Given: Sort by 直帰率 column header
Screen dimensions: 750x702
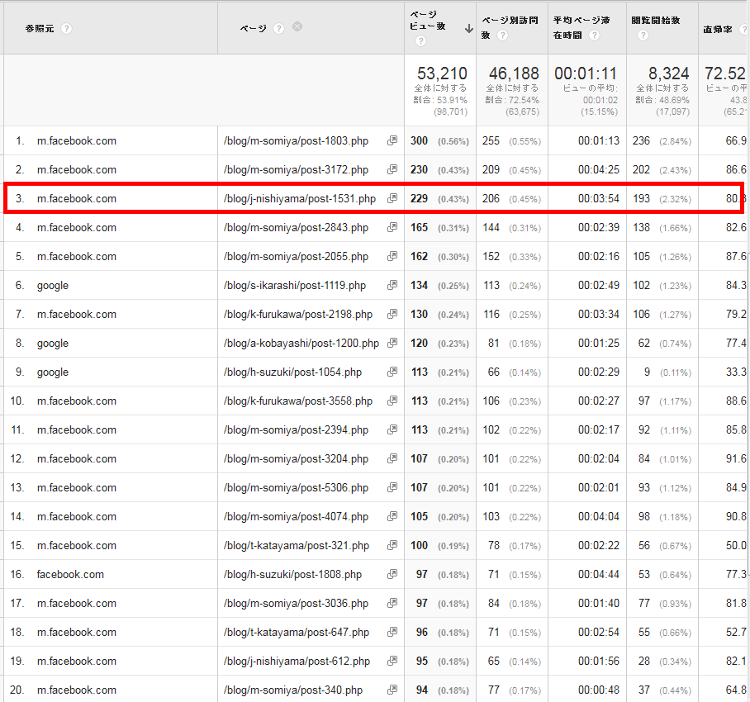Looking at the screenshot, I should coord(717,29).
